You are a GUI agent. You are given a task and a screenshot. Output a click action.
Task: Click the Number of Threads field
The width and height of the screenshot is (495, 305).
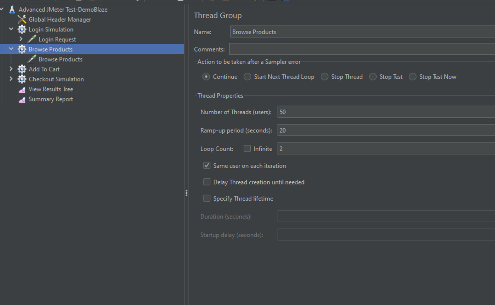[386, 112]
